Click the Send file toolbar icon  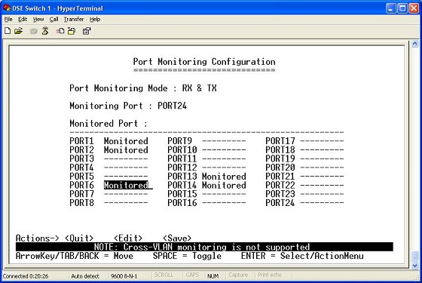click(60, 31)
